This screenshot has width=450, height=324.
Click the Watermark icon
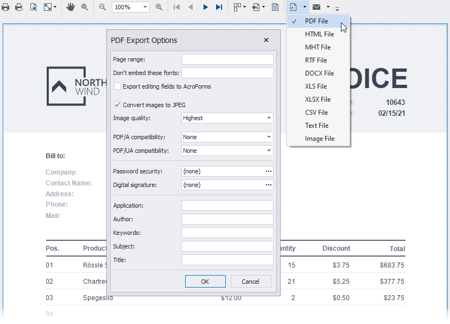click(x=275, y=7)
